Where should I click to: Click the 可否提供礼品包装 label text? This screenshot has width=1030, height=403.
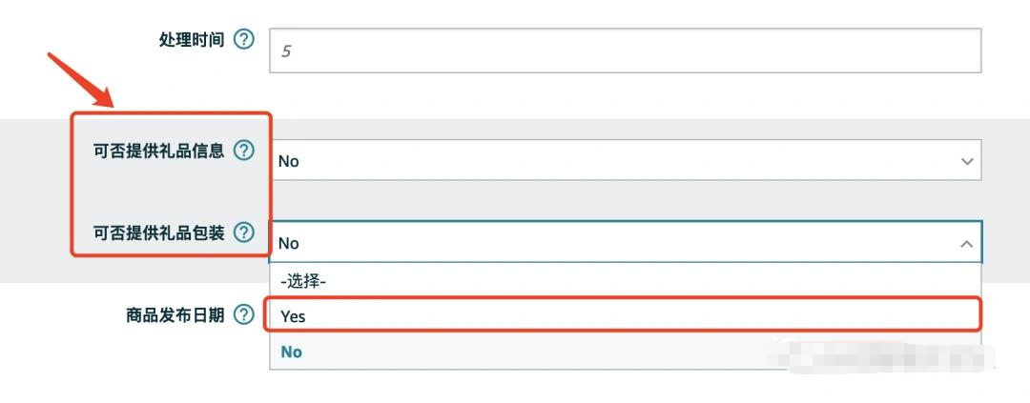coord(159,232)
